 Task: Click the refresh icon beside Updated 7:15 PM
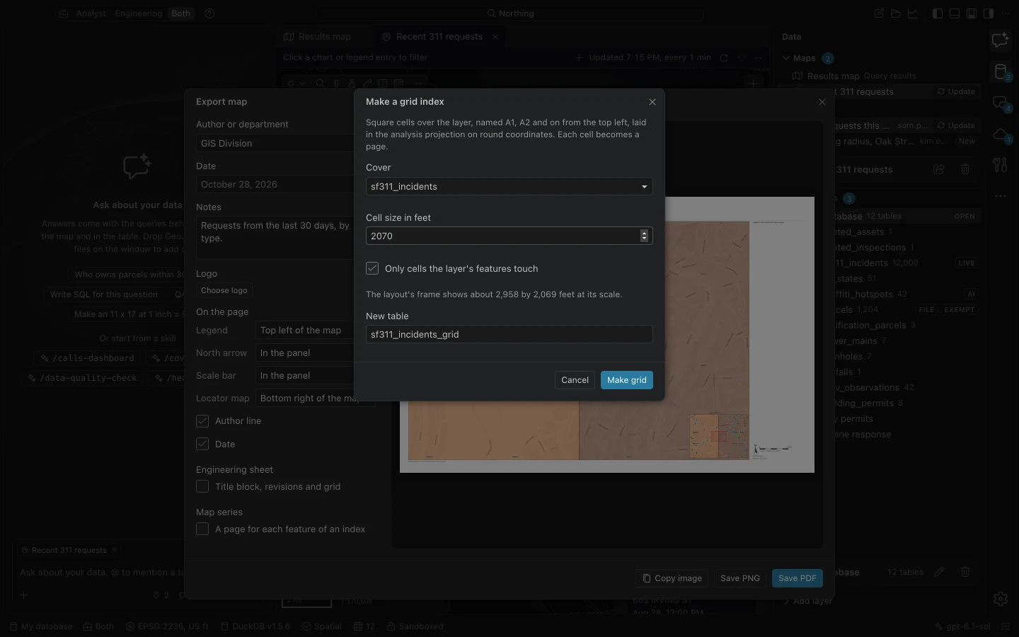pyautogui.click(x=724, y=58)
